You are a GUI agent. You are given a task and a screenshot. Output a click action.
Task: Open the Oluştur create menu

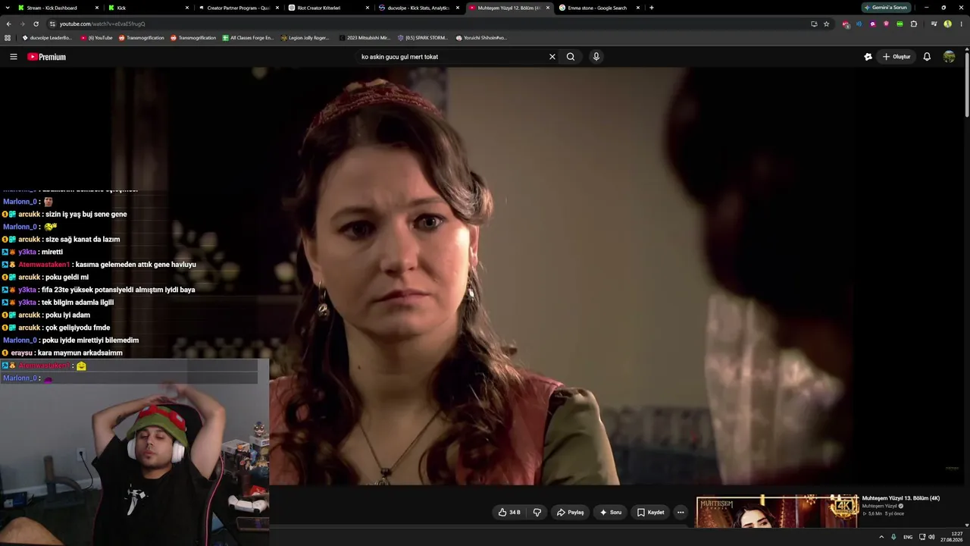[x=896, y=57]
